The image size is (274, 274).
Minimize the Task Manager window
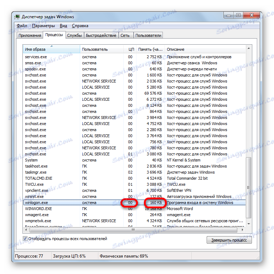click(228, 15)
